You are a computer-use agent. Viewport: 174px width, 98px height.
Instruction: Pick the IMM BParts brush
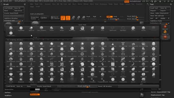pos(62,60)
